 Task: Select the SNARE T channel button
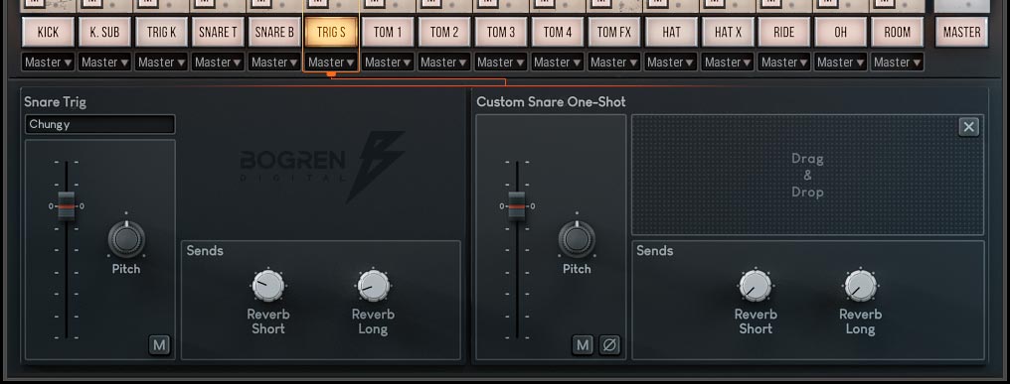[219, 32]
